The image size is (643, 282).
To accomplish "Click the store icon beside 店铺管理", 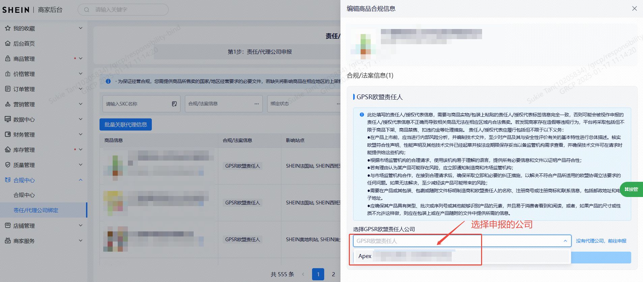I will [8, 226].
